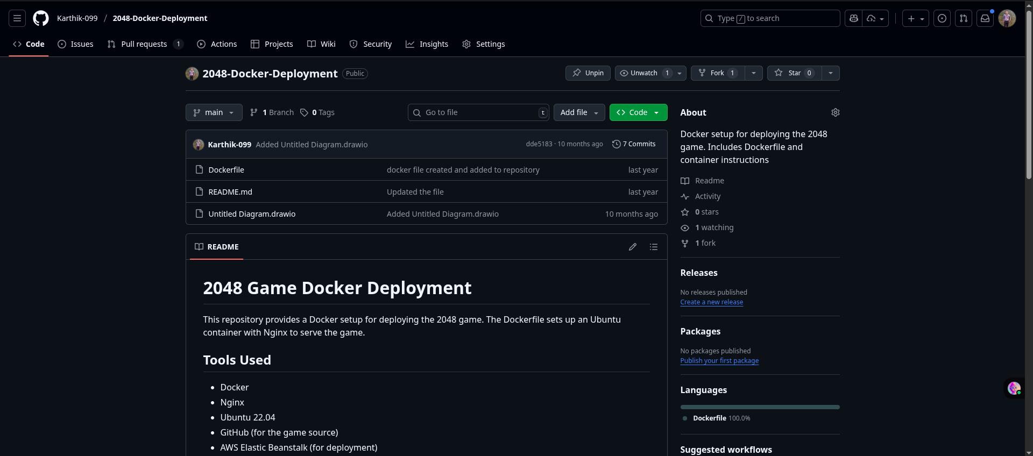Open the user profile avatar menu
This screenshot has height=456, width=1033.
1007,18
